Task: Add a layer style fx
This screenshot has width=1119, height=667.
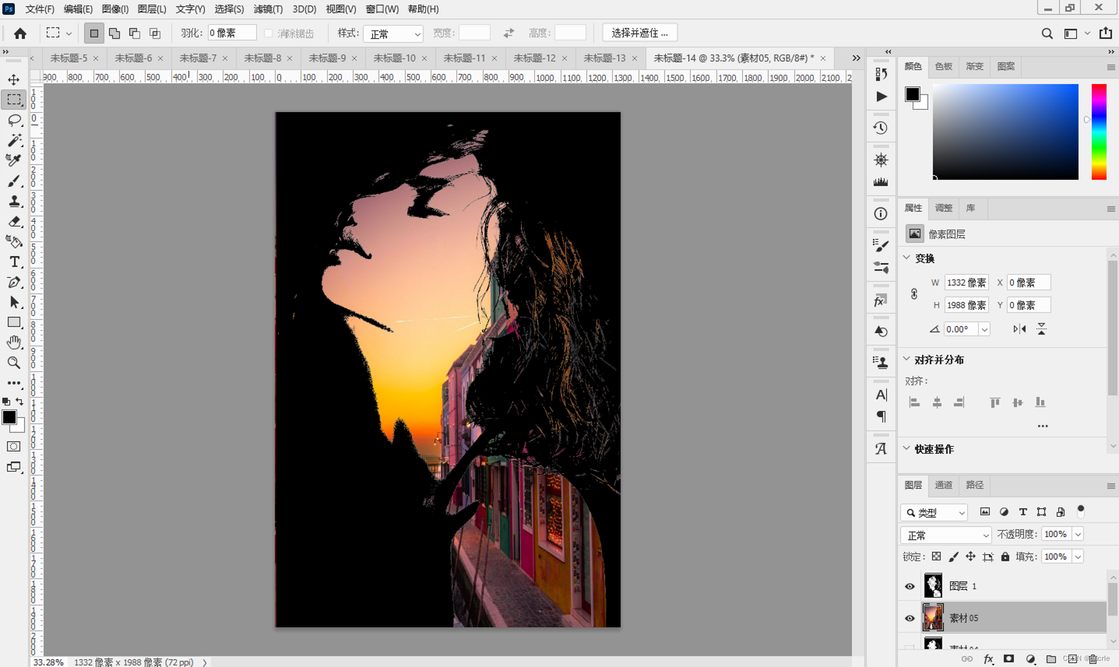Action: coord(988,659)
